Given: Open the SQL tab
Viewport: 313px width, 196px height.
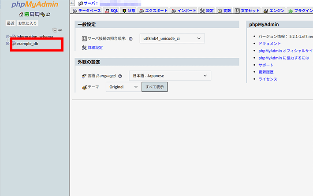Looking at the screenshot, I should [112, 11].
